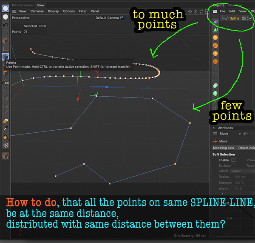255x243 pixels.
Task: Click the viewport rotate camera icon
Action: [x=201, y=11]
